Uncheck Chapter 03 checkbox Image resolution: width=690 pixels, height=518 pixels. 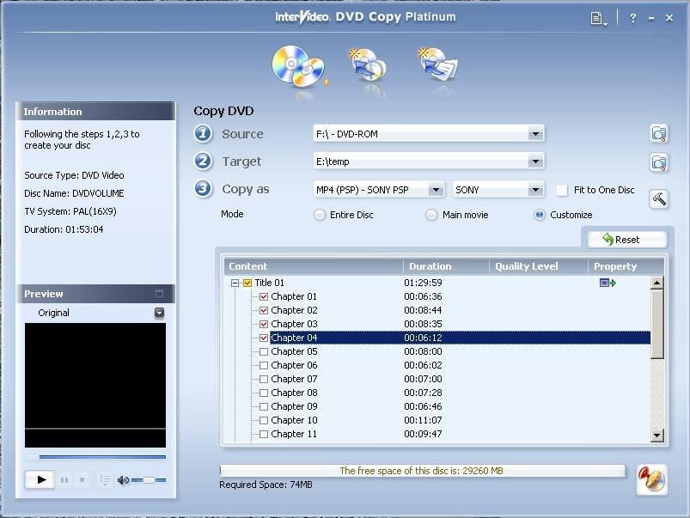pos(264,324)
